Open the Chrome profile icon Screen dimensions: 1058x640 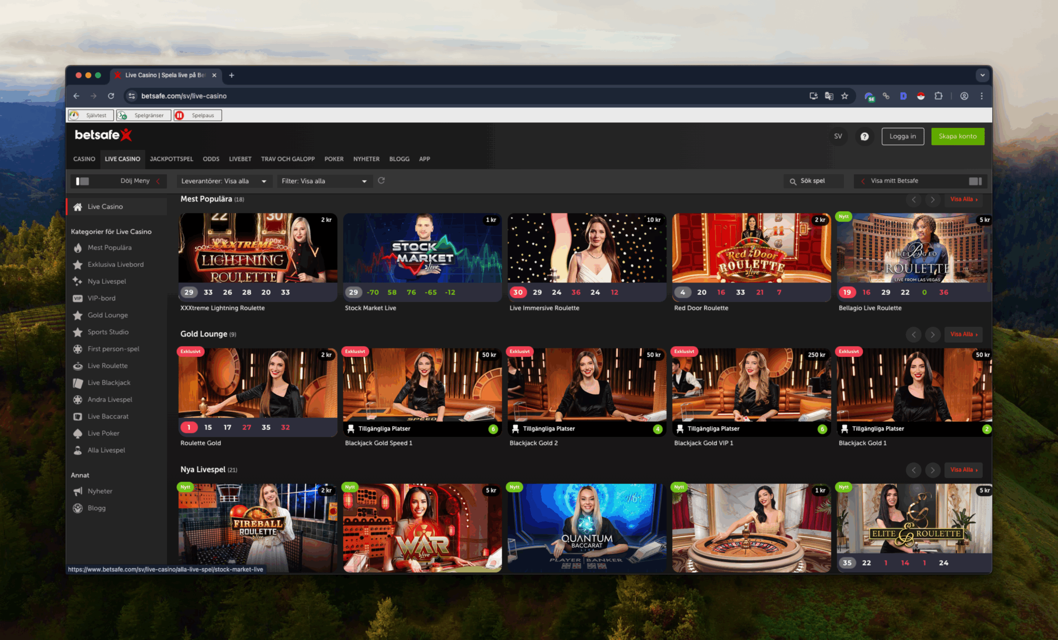pos(965,96)
